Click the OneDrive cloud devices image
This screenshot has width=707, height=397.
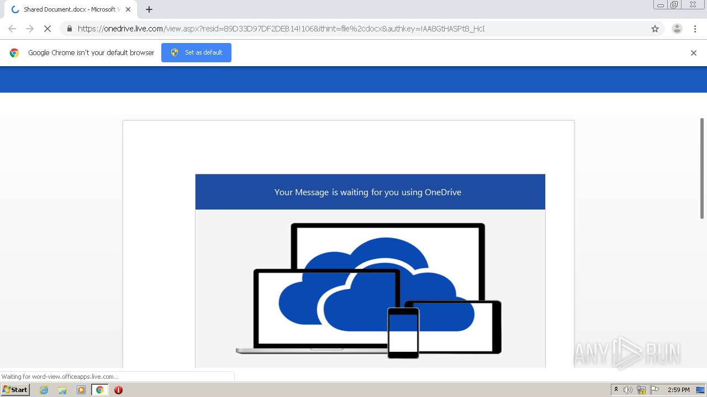(369, 291)
